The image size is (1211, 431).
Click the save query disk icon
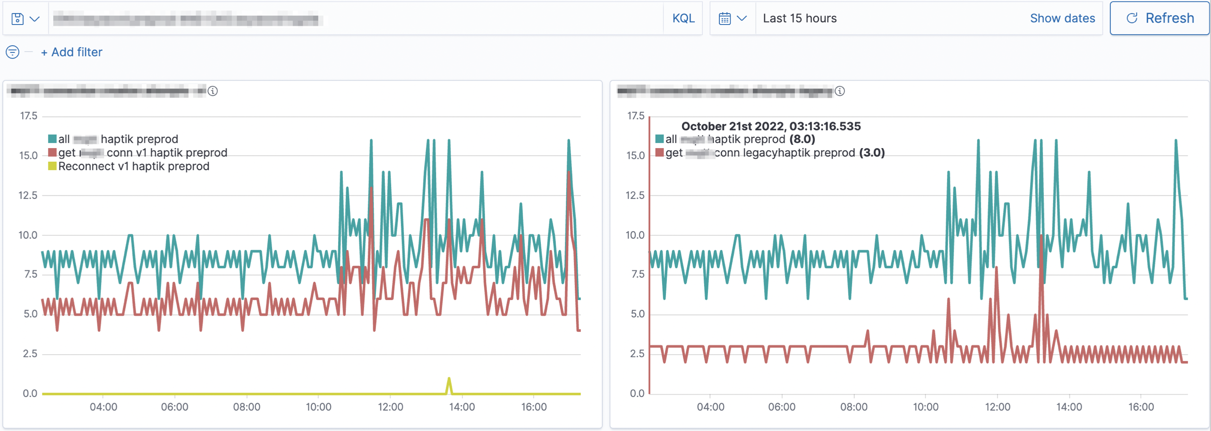[x=17, y=18]
